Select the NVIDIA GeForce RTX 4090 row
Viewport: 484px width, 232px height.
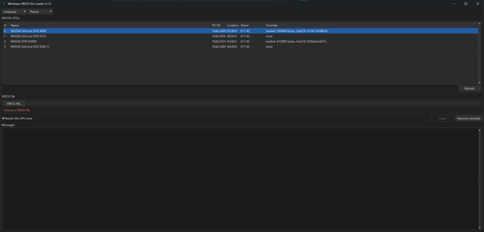241,31
